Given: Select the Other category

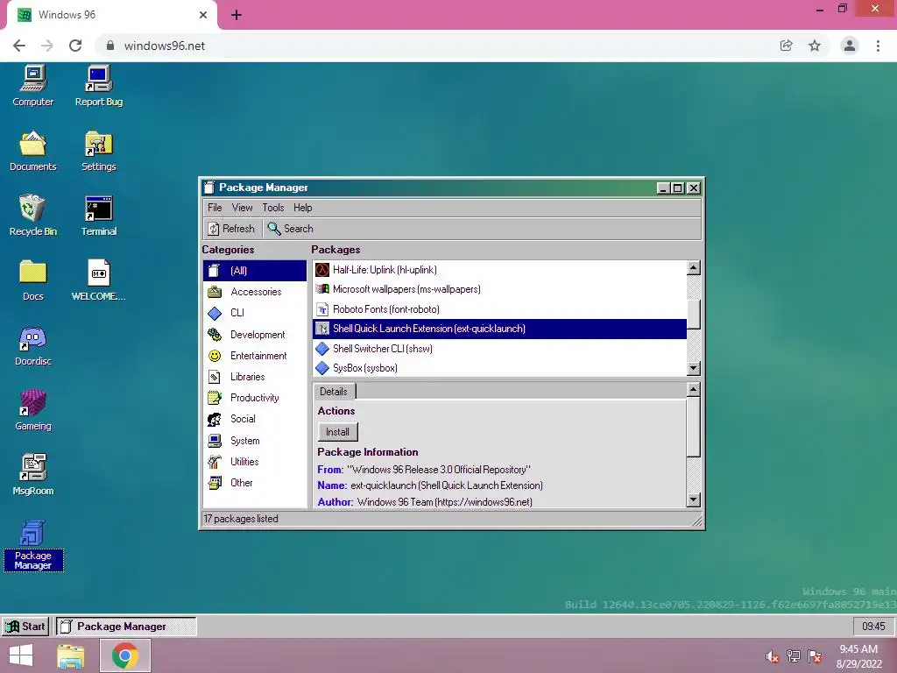Looking at the screenshot, I should coord(255,483).
